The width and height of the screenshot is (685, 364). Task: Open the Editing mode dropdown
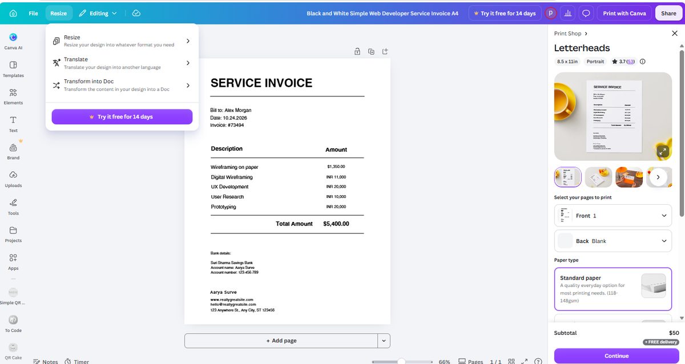(x=98, y=13)
